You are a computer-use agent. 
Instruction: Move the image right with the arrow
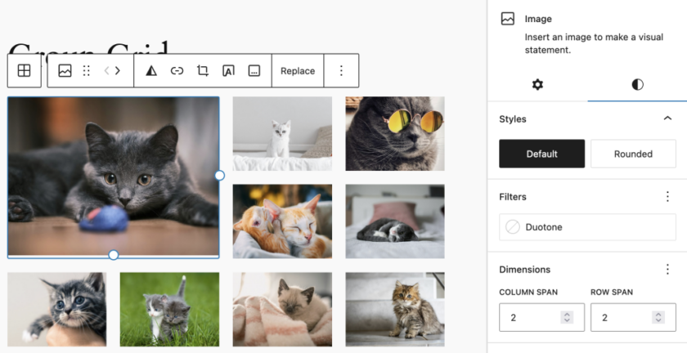point(118,71)
